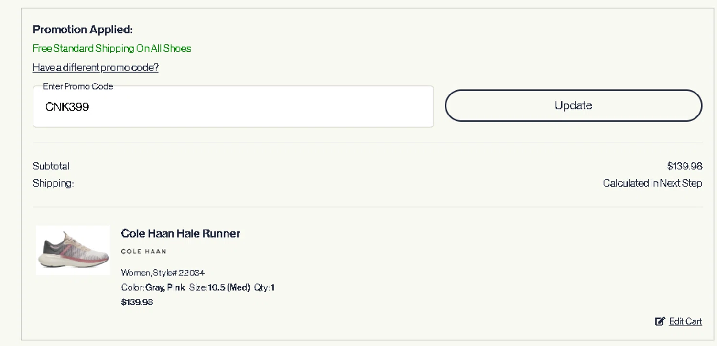Click the subtotal amount $139.98 on the right
The image size is (717, 346).
(684, 166)
